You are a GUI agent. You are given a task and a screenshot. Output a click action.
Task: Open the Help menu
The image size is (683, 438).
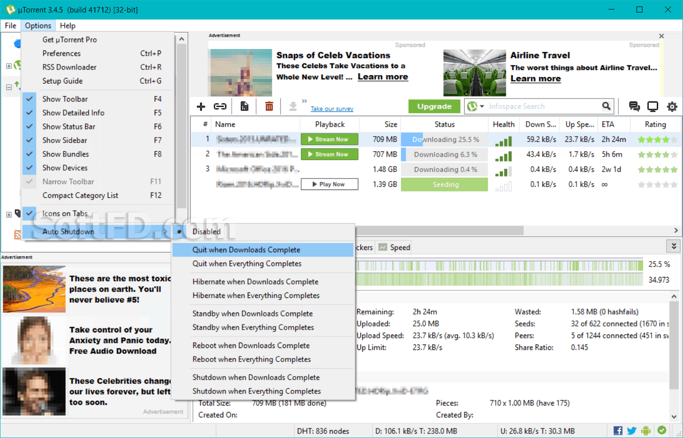pyautogui.click(x=68, y=25)
